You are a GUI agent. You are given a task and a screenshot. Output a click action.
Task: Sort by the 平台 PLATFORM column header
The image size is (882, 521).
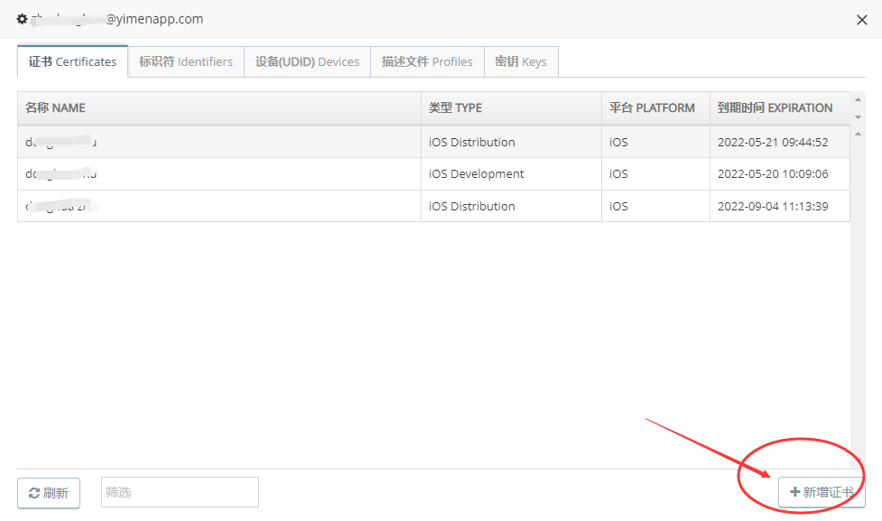tap(656, 107)
